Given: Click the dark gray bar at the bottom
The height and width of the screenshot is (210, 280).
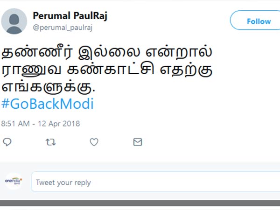Looking at the screenshot, I should click(x=140, y=203).
